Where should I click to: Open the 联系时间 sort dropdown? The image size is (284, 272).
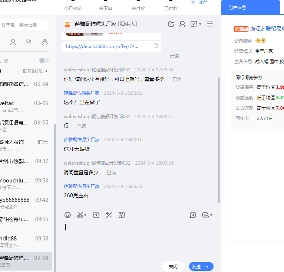[x=35, y=71]
